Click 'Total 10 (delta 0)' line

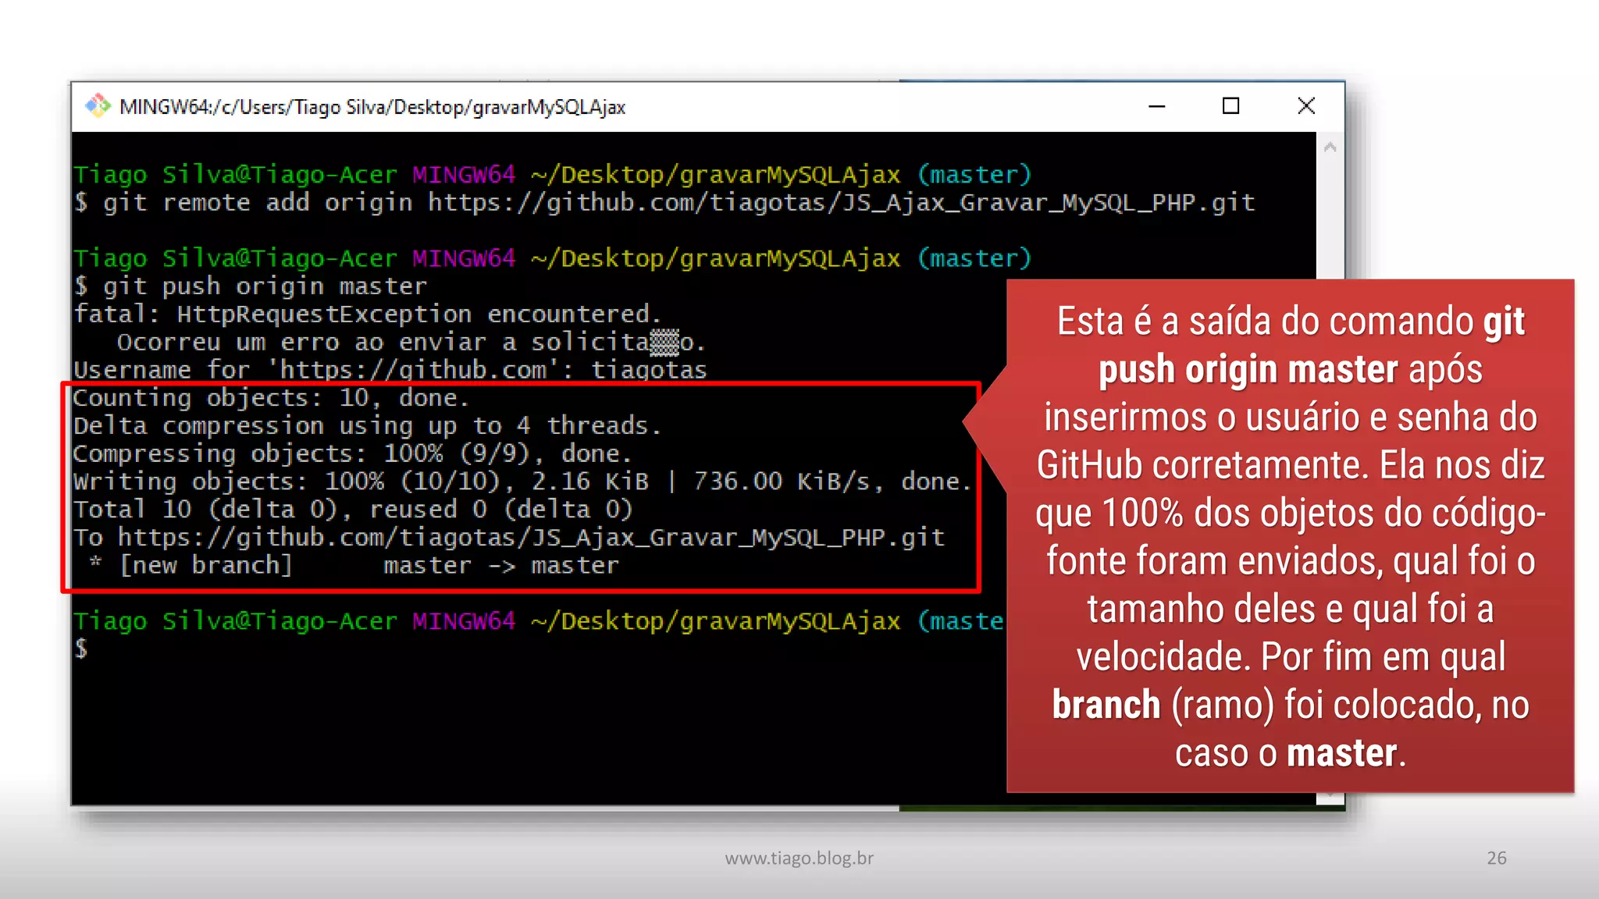pyautogui.click(x=353, y=510)
